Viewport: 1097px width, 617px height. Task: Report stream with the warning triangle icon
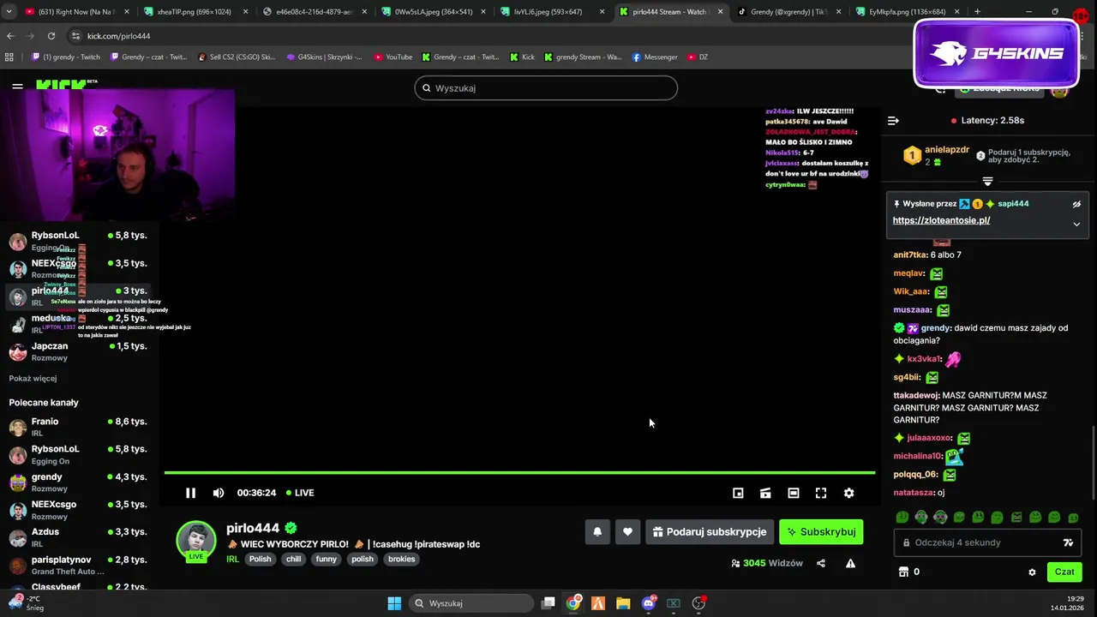point(850,563)
